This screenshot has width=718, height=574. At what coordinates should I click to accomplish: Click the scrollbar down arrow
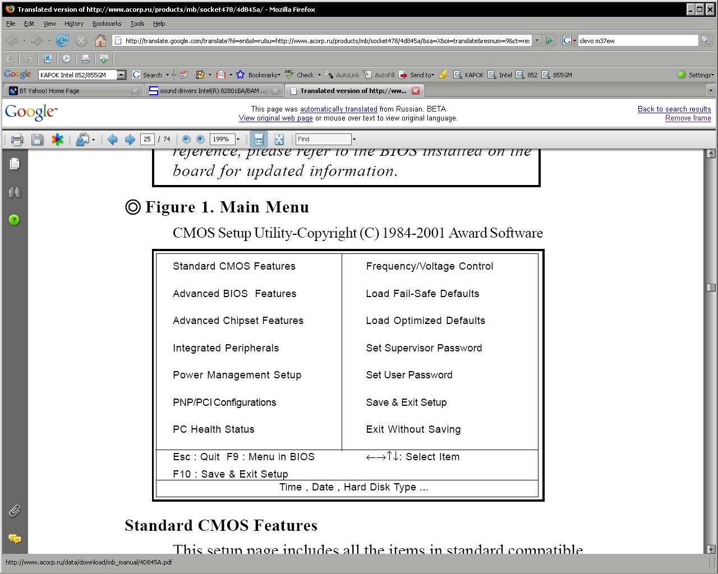pos(711,549)
